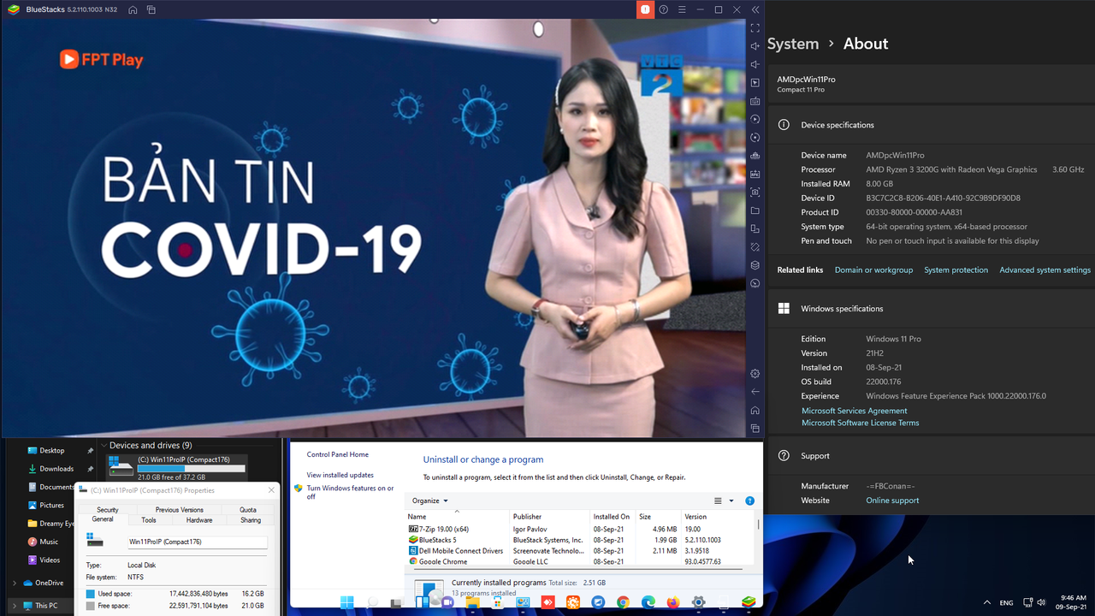Sort programs by the Publisher column header

(550, 517)
